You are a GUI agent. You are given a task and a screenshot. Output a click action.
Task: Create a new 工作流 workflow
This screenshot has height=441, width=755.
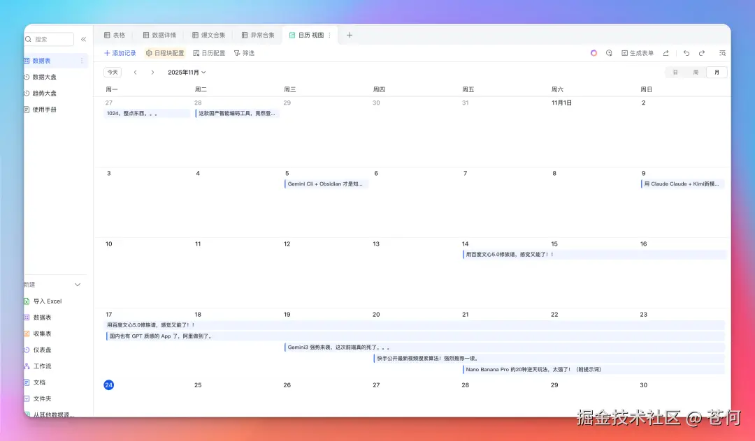click(43, 366)
